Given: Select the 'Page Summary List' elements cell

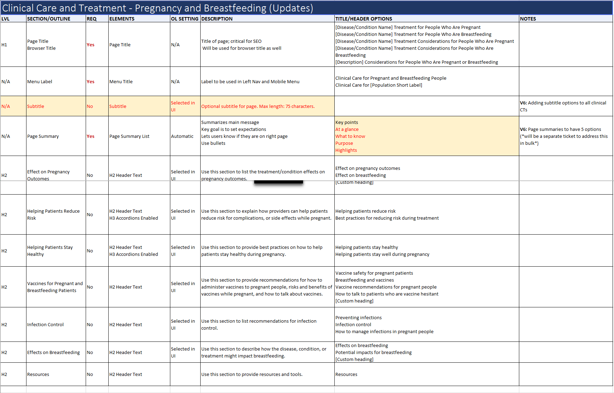Looking at the screenshot, I should coord(139,136).
